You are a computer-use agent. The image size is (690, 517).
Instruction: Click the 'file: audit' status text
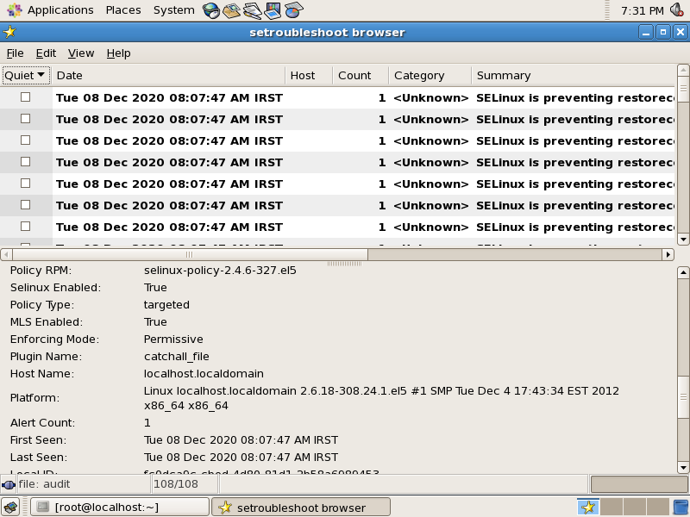[x=44, y=484]
